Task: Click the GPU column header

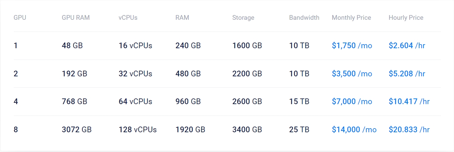Action: click(20, 18)
